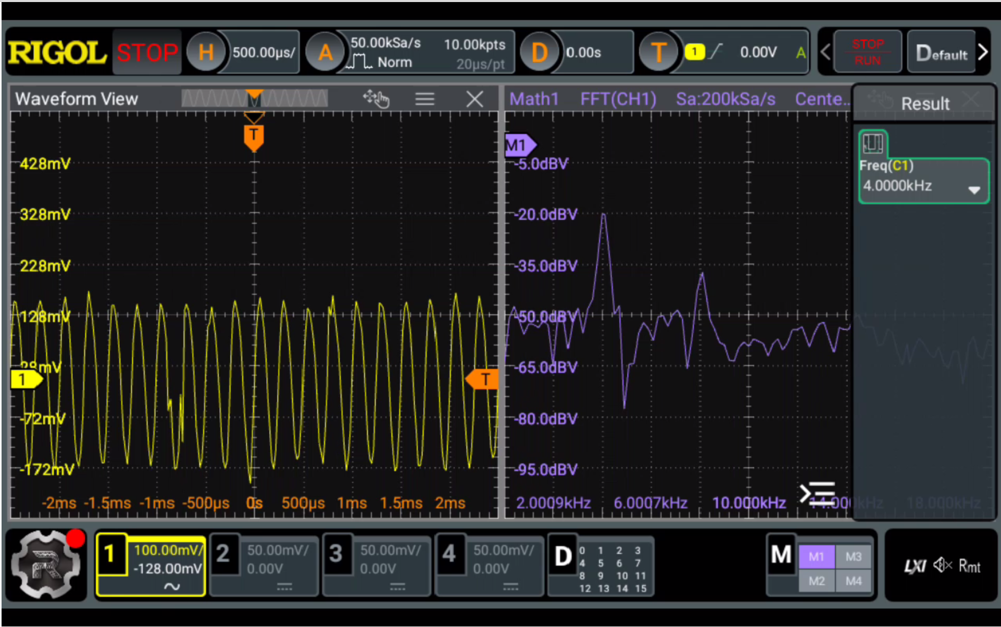Image resolution: width=1001 pixels, height=627 pixels.
Task: Tap the Norm acquisition mode label
Action: coord(395,62)
